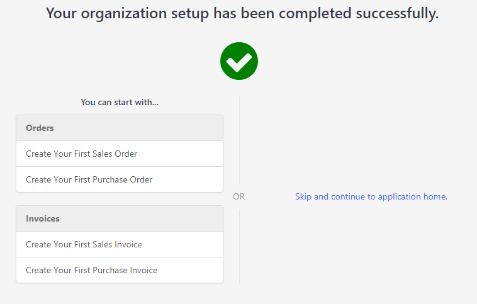Click the vertical divider line below OR
Viewport: 477px width, 304px height.
pyautogui.click(x=239, y=247)
